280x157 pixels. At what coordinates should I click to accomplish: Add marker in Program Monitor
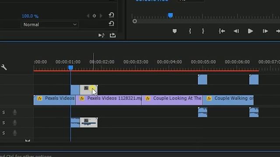pos(175,31)
